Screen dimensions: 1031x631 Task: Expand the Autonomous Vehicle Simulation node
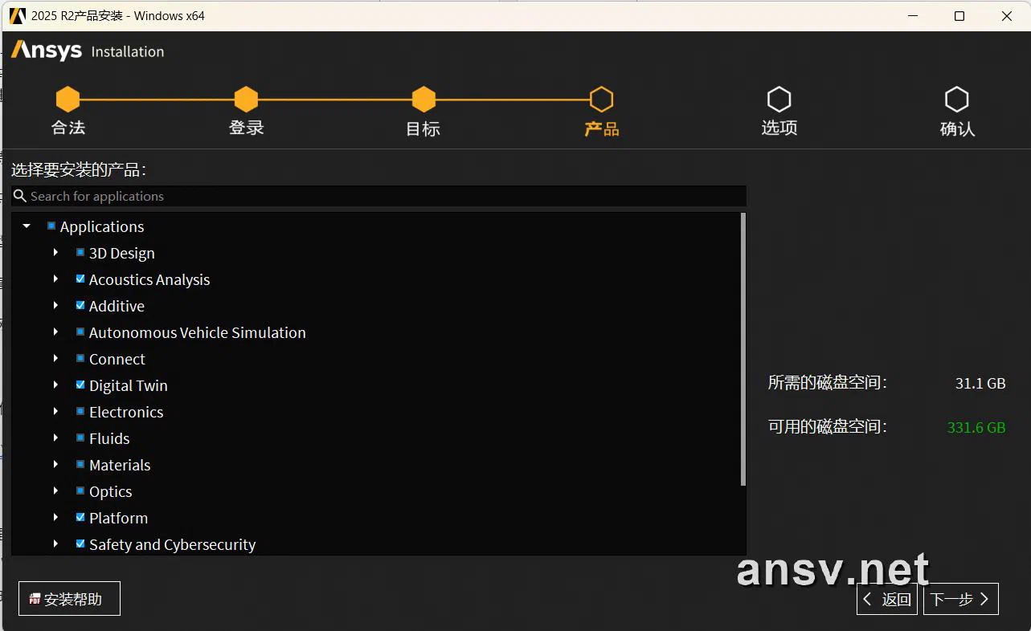pyautogui.click(x=55, y=332)
